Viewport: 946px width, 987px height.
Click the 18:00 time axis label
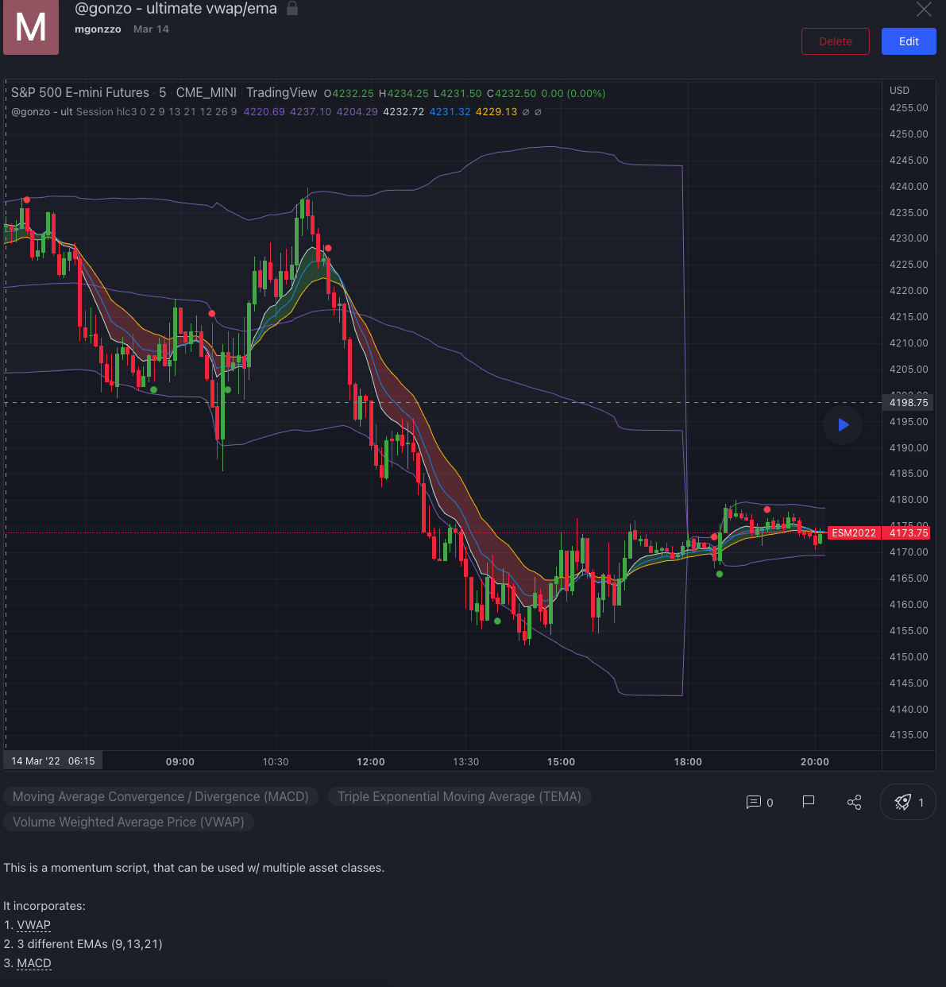(x=688, y=761)
